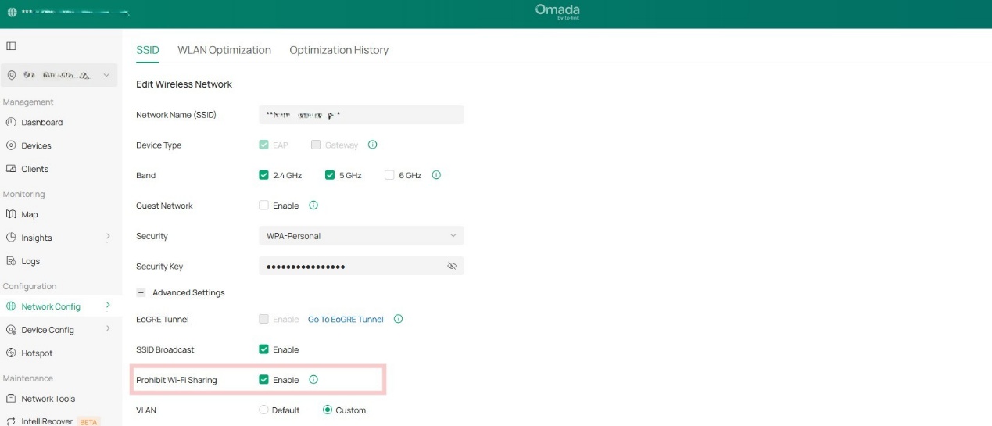
Task: Open IntelliRecover in sidebar
Action: click(48, 421)
